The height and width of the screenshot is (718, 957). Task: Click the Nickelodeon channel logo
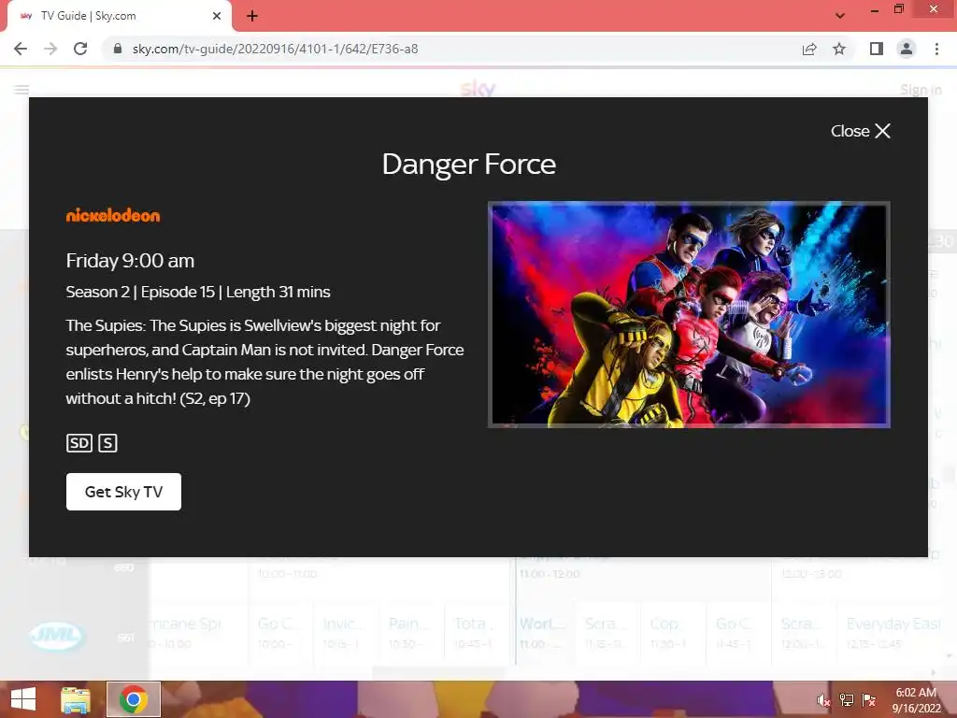[113, 216]
